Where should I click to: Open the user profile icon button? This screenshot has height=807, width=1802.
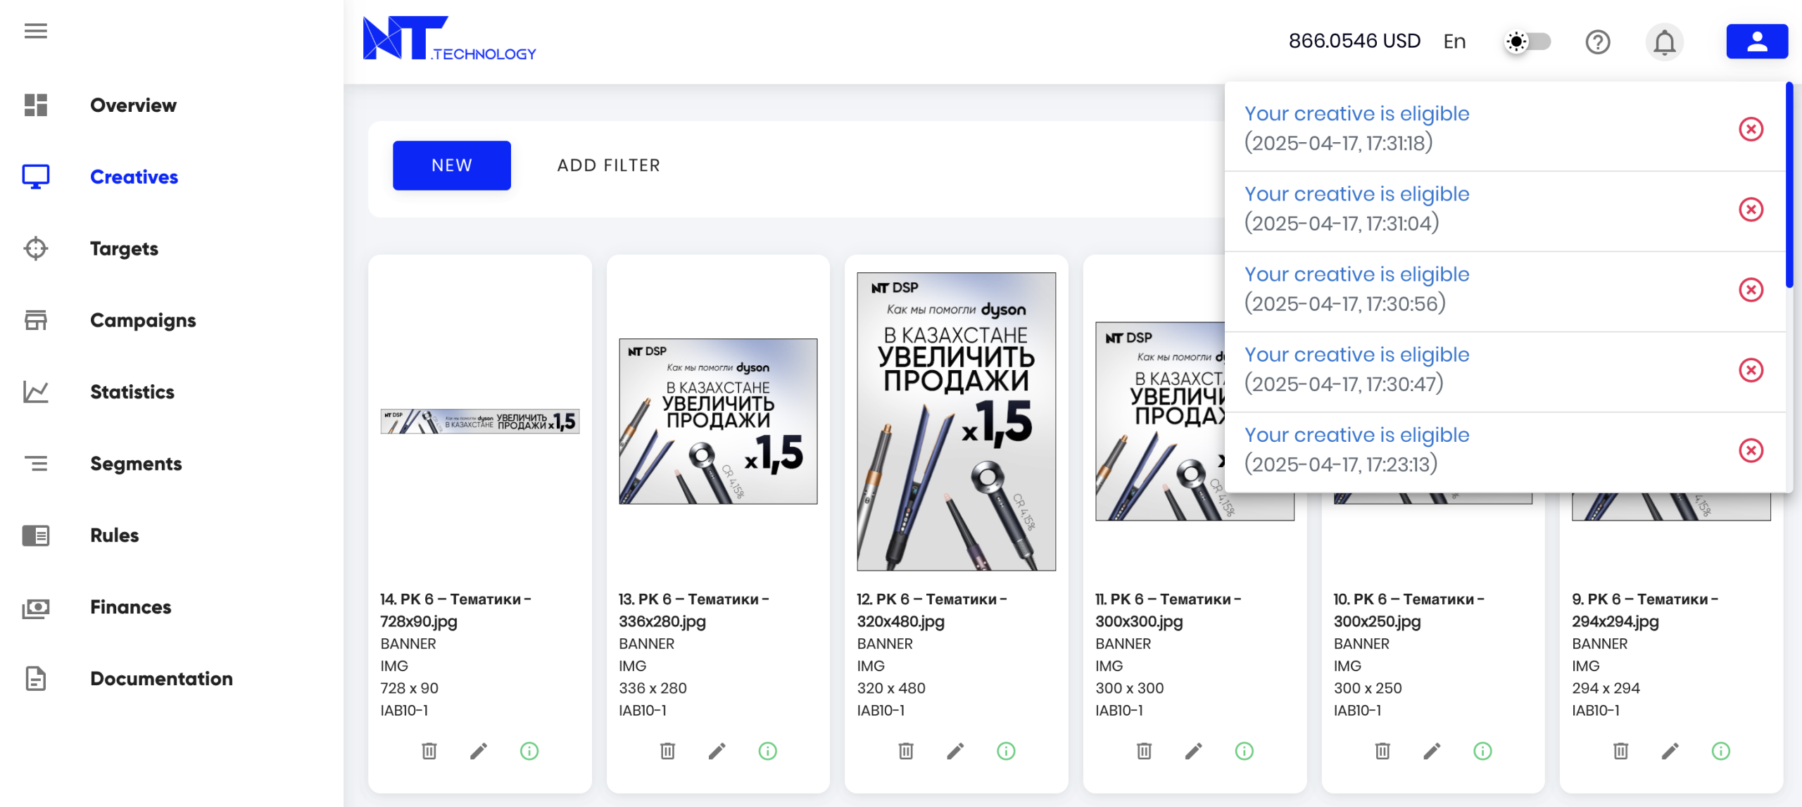click(1756, 42)
